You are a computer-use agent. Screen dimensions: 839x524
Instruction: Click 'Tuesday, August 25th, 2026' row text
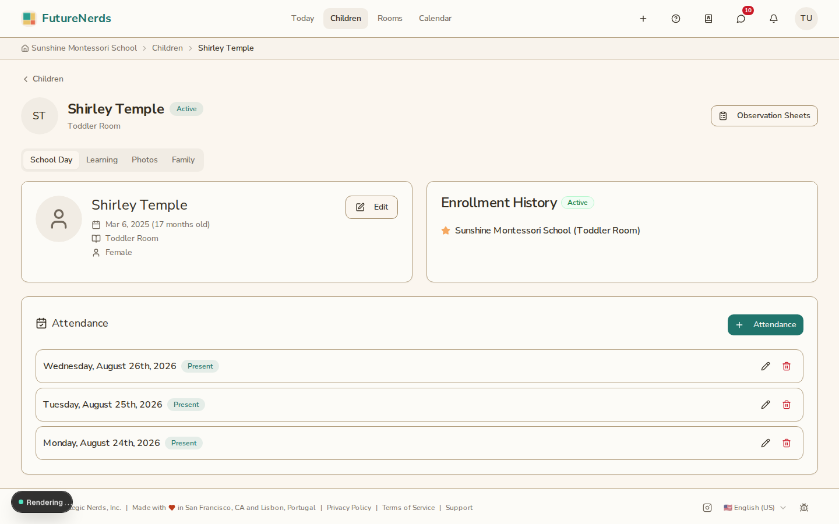pyautogui.click(x=103, y=405)
